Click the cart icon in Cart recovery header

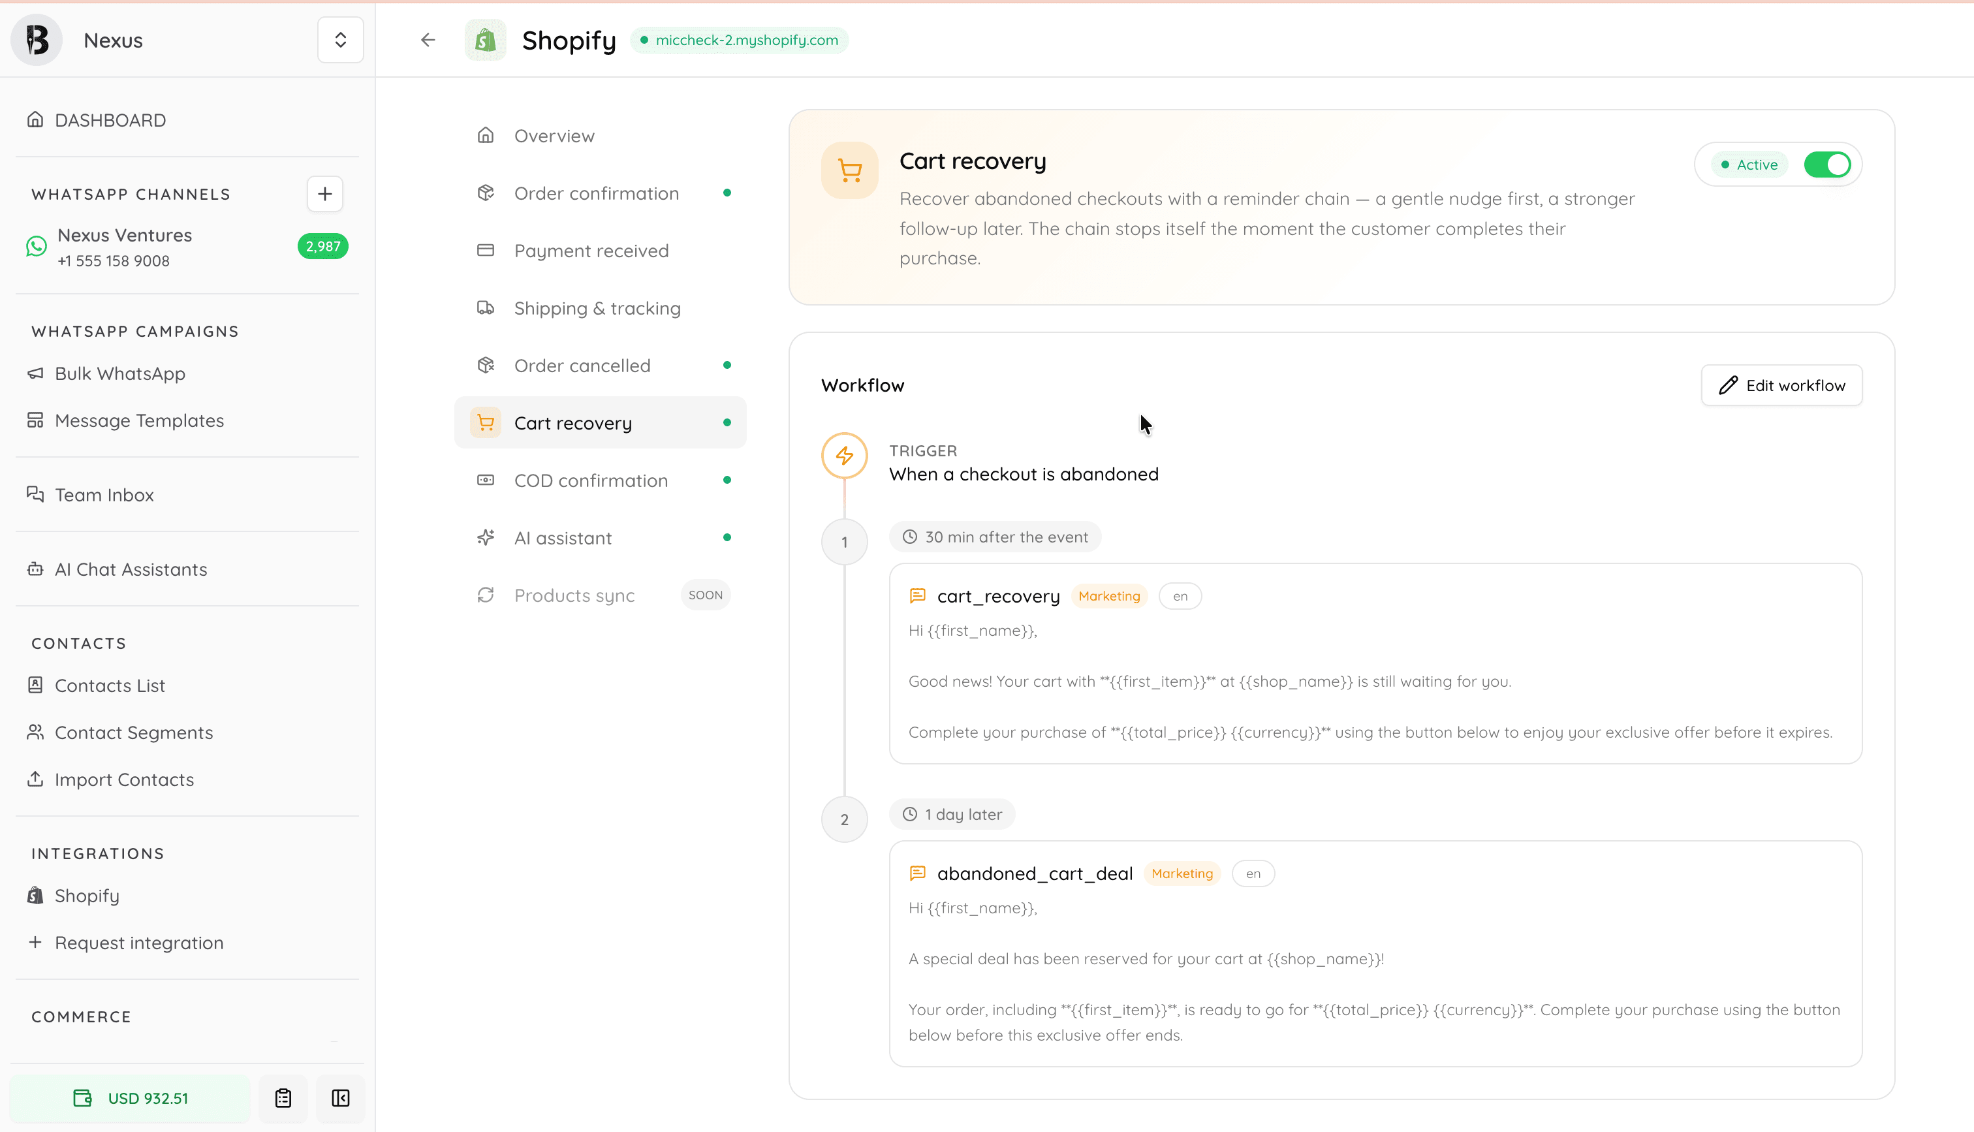coord(849,170)
